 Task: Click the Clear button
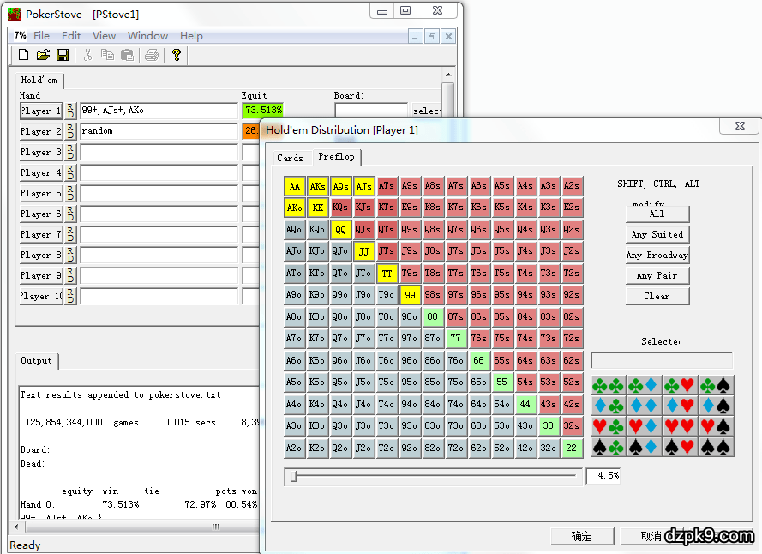click(657, 296)
